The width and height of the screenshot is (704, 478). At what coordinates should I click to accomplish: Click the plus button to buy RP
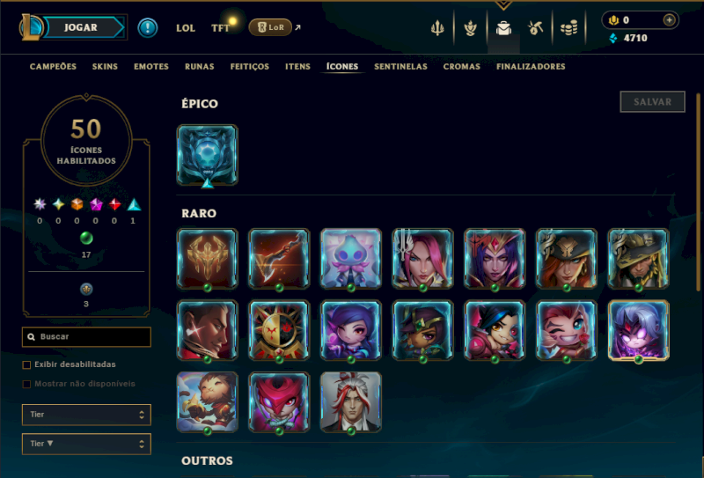(x=669, y=20)
